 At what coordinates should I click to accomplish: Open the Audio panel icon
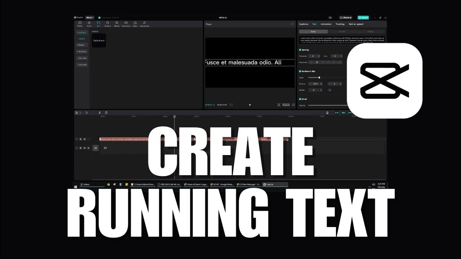pos(89,24)
